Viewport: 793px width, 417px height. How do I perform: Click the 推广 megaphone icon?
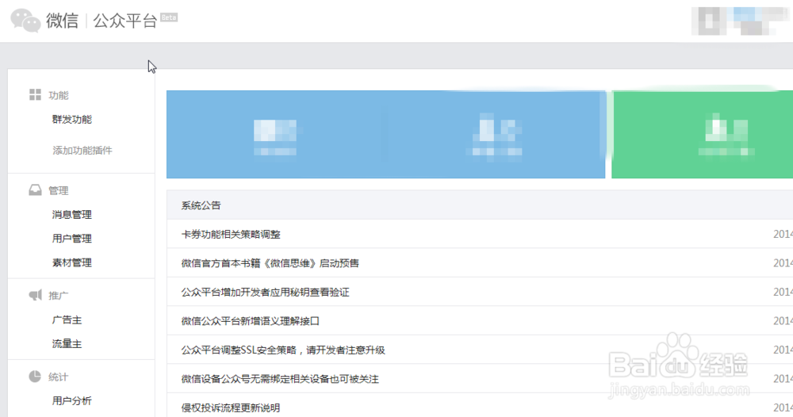click(x=35, y=295)
